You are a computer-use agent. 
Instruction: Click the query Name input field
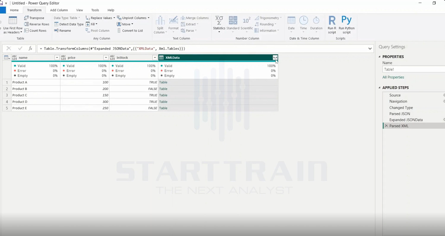pos(414,69)
